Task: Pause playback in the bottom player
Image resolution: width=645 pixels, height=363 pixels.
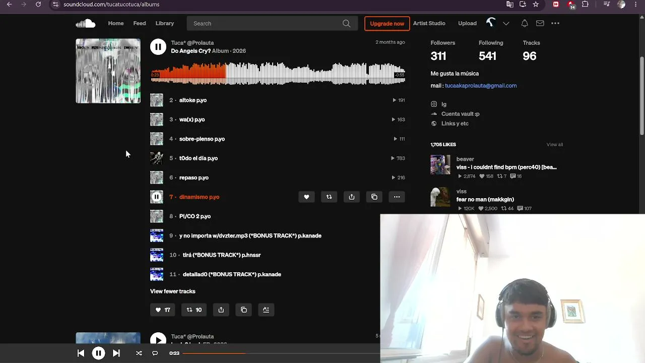Action: pyautogui.click(x=98, y=353)
